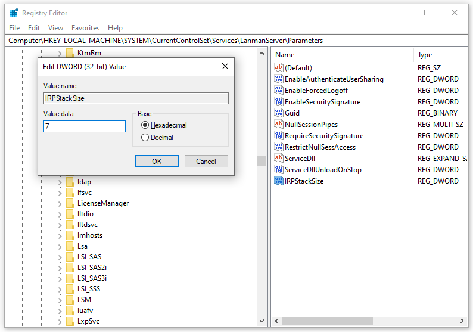Image resolution: width=473 pixels, height=332 pixels.
Task: Click the Registry Editor app icon in the title bar
Action: (14, 13)
